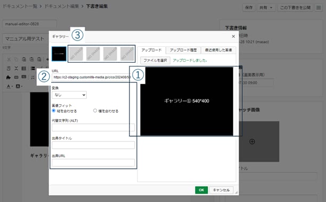Image resolution: width=326 pixels, height=202 pixels.
Task: Click the 07-30 09:00 date field in the sidebar
Action: click(x=256, y=83)
